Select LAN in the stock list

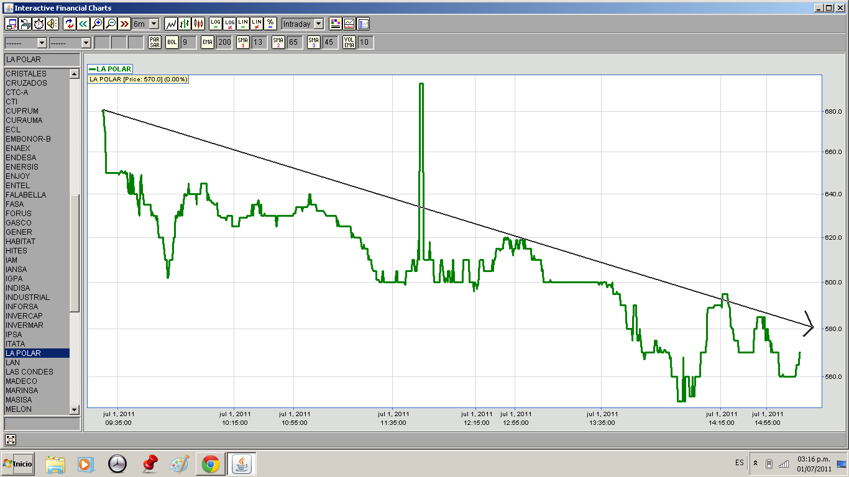pos(37,363)
